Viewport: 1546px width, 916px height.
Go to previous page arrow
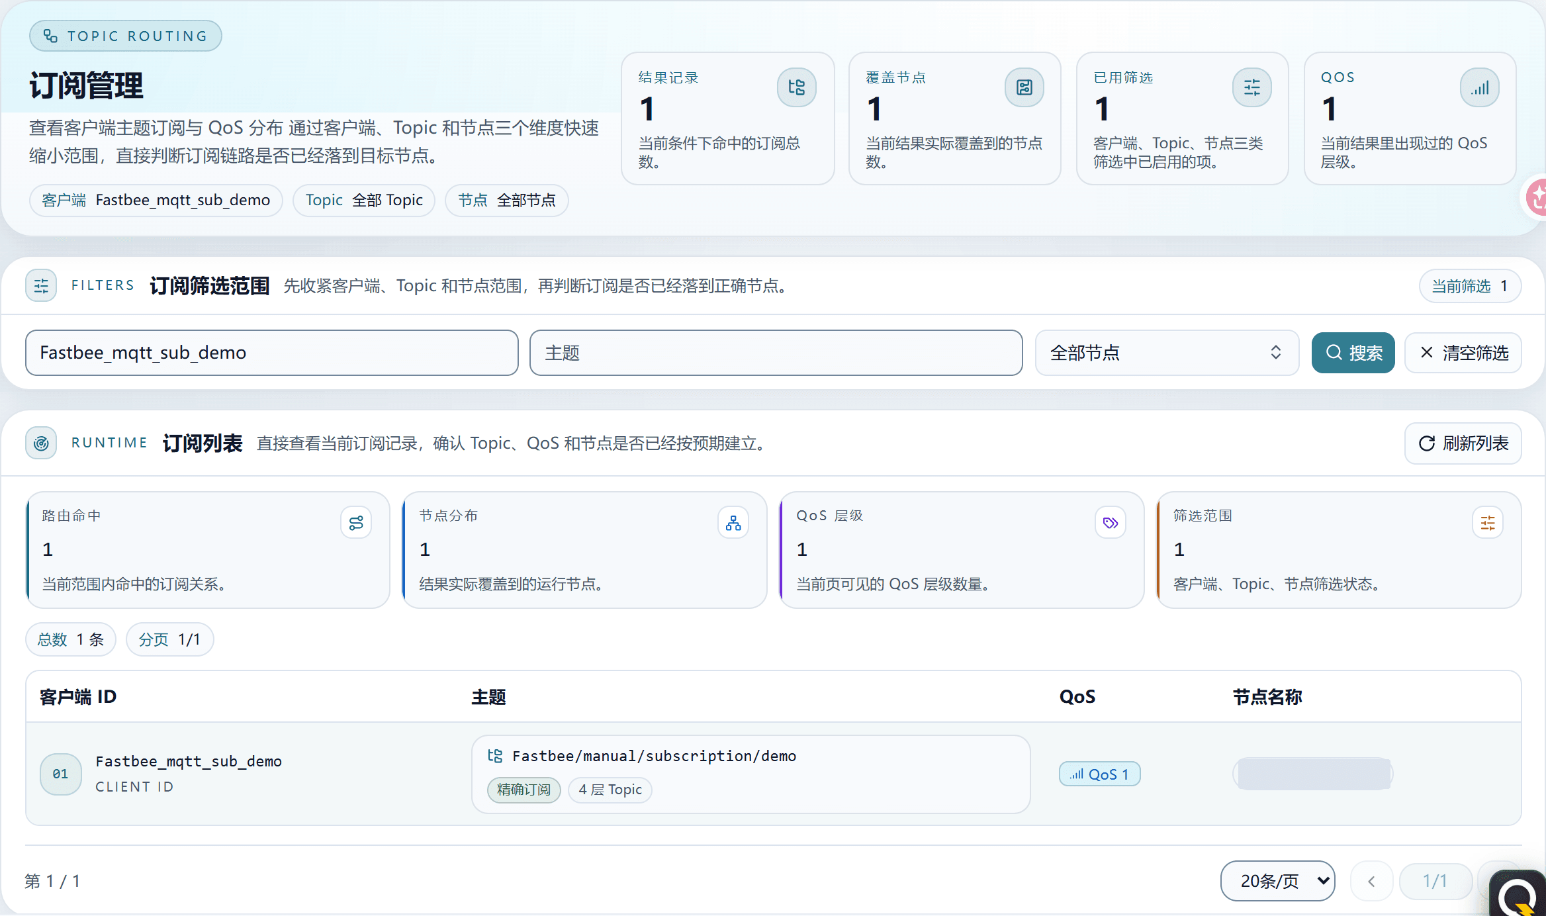[1371, 882]
